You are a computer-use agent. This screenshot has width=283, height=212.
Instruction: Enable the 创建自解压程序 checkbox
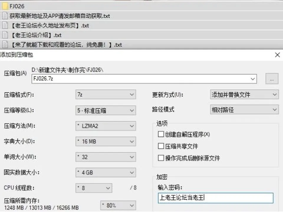point(161,134)
